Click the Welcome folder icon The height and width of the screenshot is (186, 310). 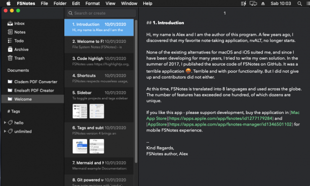coord(10,99)
